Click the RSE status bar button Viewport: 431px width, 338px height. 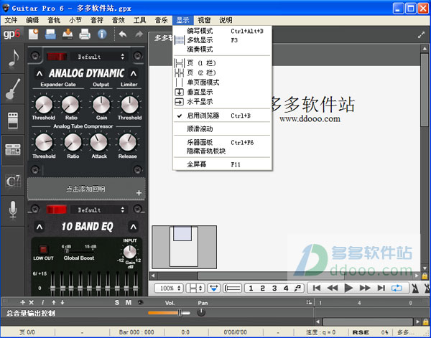(x=361, y=332)
